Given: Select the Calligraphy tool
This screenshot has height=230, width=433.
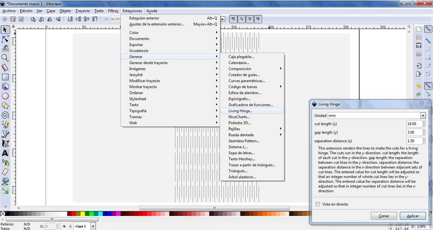Looking at the screenshot, I should (x=5, y=144).
